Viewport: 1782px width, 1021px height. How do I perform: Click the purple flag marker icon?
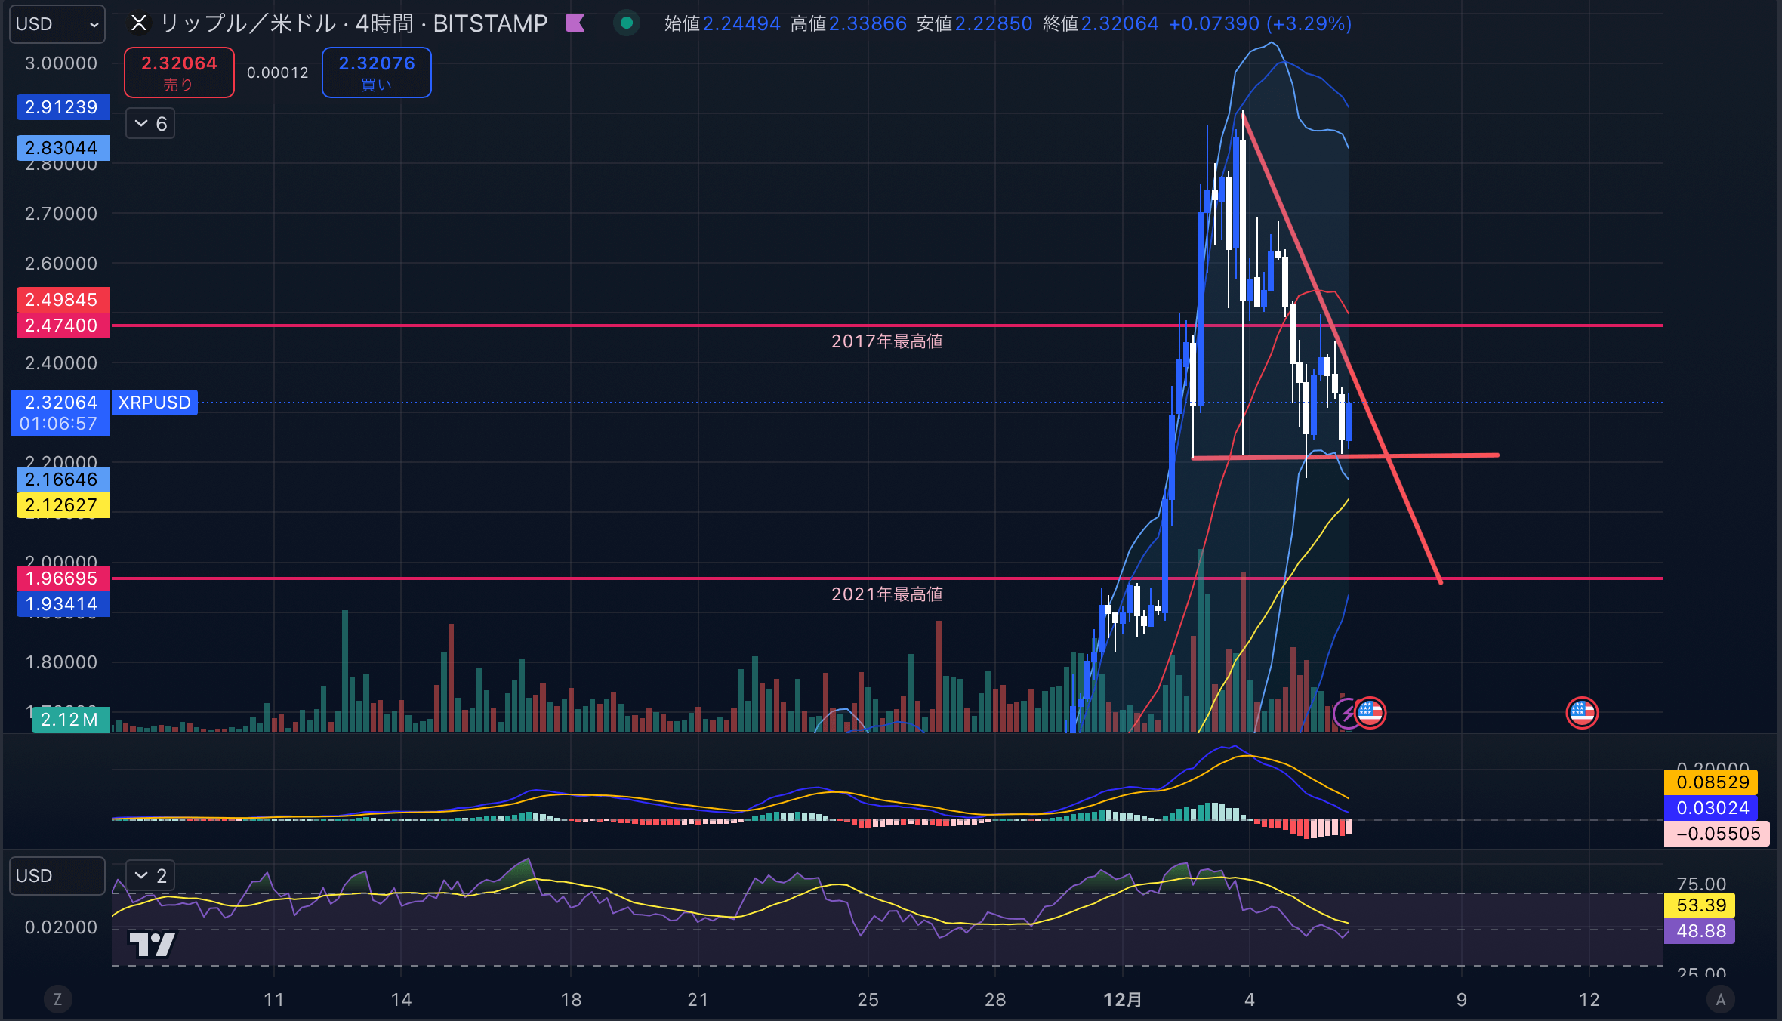point(575,23)
